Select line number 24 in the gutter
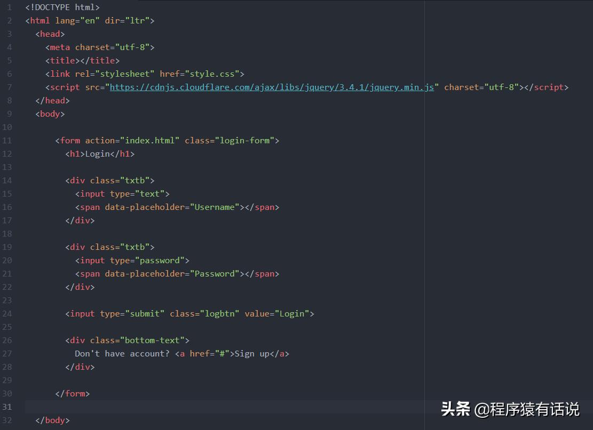593x430 pixels. pos(7,313)
